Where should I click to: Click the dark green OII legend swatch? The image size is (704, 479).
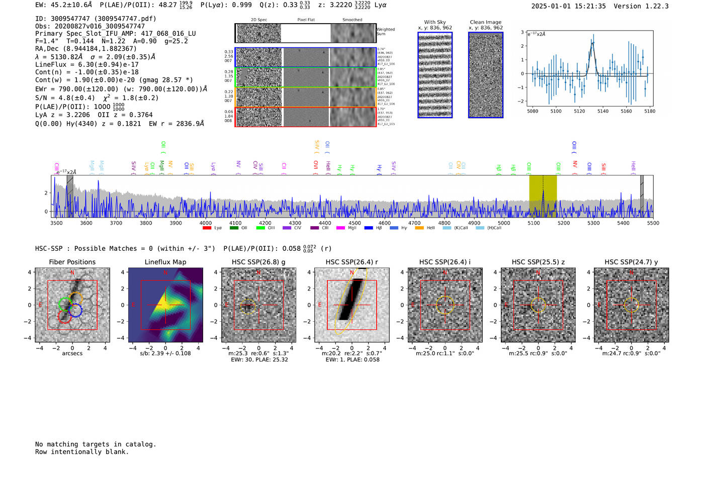pyautogui.click(x=234, y=228)
